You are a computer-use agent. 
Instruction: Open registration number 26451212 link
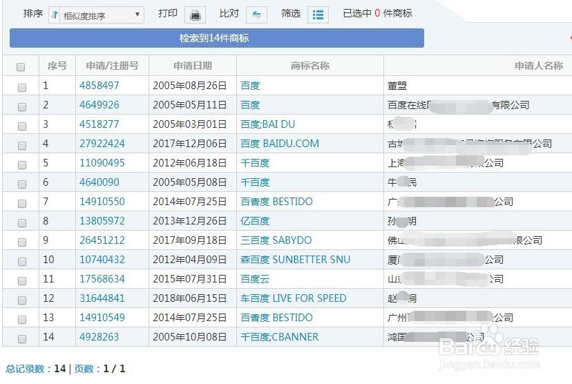click(x=102, y=240)
